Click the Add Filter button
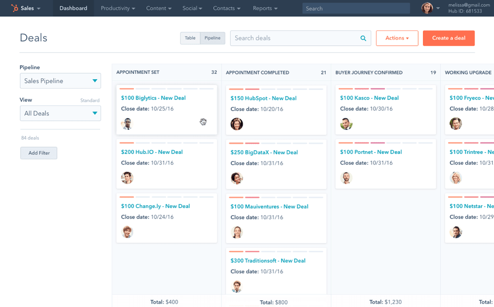 (x=39, y=153)
